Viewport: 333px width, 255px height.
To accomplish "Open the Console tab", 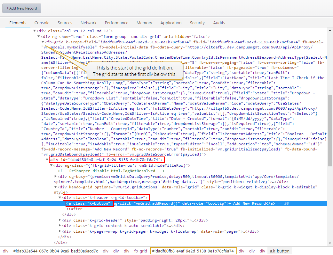I will 42,23.
